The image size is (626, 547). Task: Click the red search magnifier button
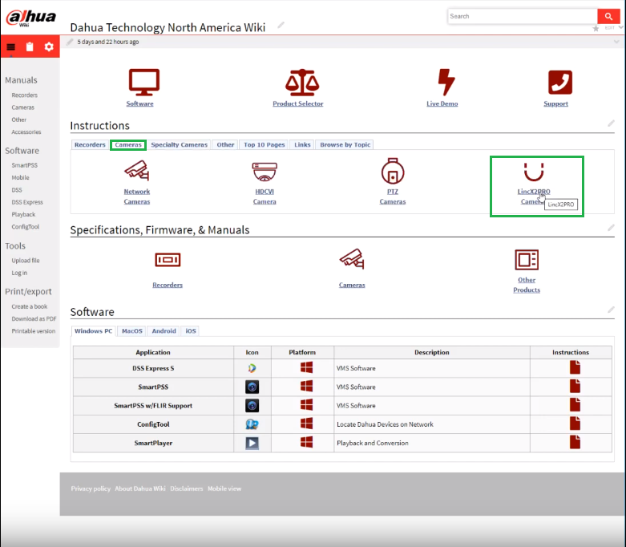click(608, 16)
